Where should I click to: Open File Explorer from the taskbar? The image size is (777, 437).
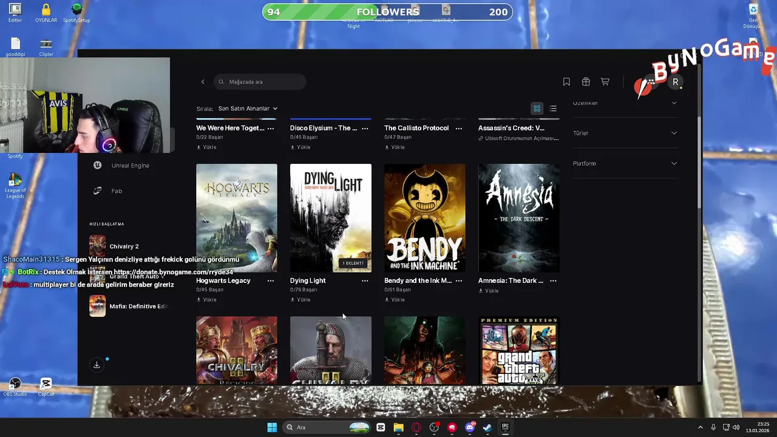[399, 427]
